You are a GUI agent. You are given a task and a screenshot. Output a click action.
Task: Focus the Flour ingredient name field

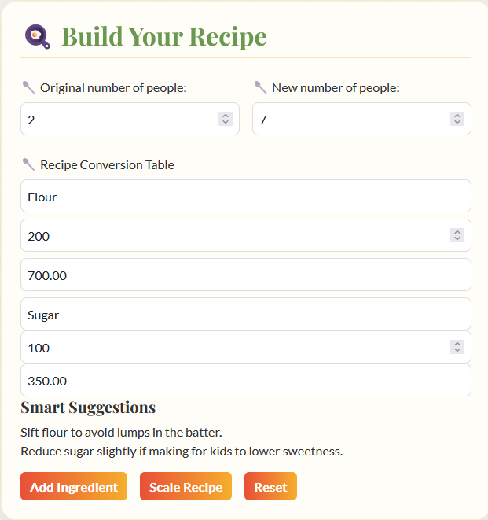[246, 196]
